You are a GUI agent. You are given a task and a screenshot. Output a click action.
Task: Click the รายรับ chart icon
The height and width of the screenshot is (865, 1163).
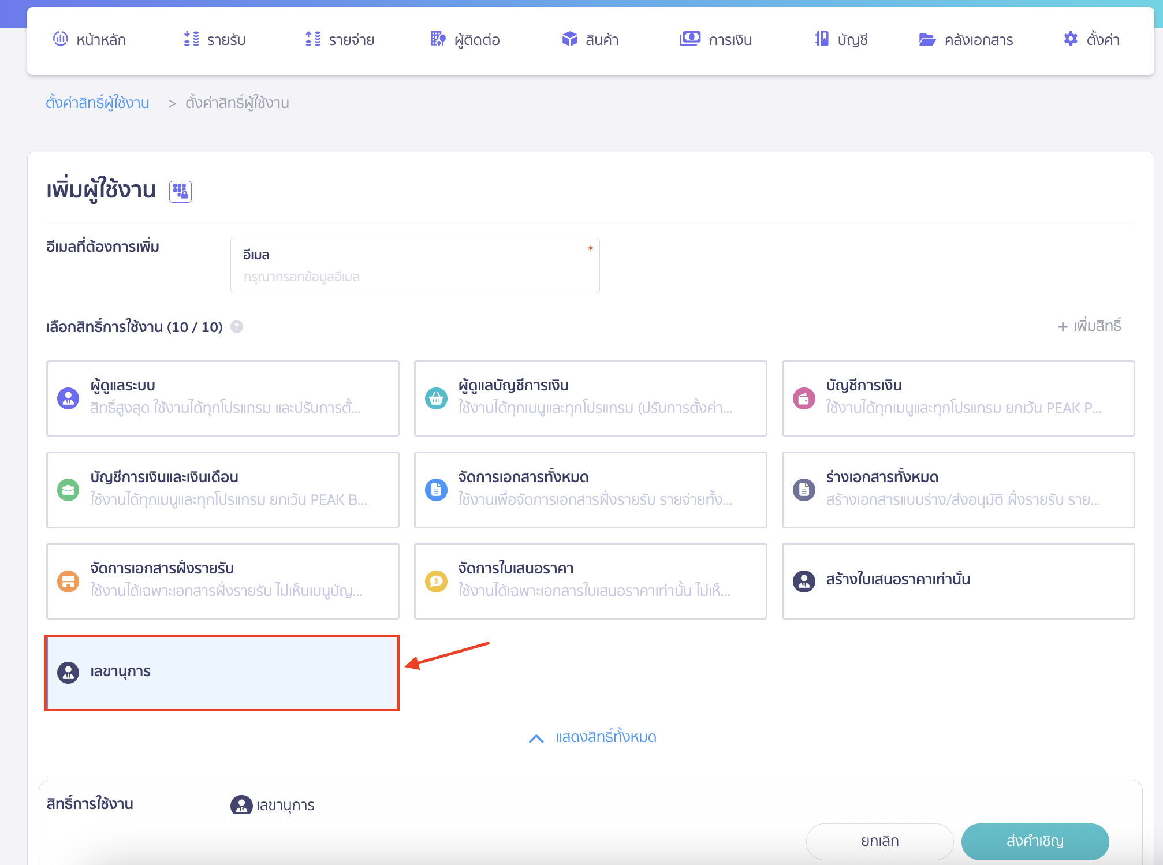191,39
